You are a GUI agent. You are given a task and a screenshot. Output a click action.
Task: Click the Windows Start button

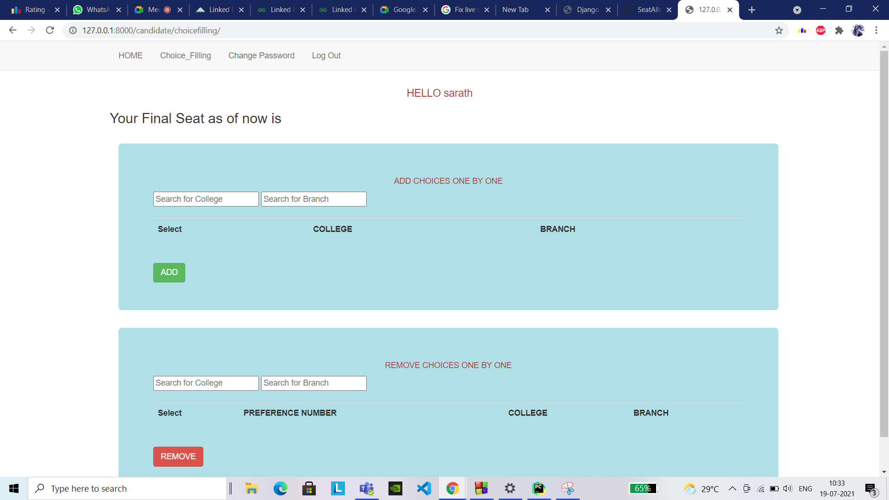13,488
